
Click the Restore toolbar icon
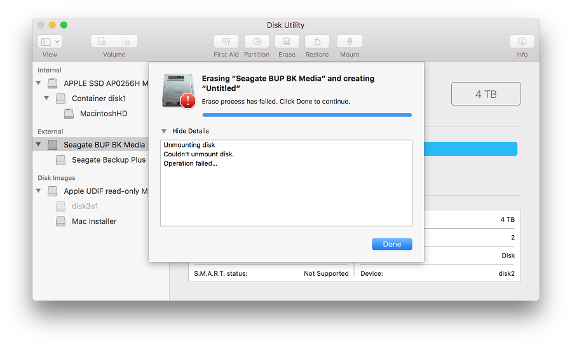(317, 41)
